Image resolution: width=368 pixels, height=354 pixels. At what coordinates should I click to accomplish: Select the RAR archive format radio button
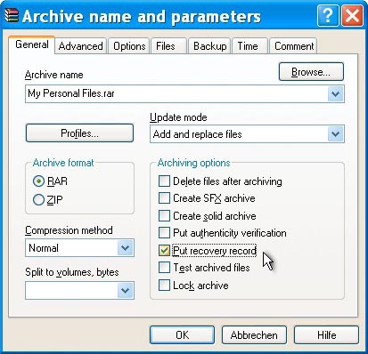coord(38,181)
